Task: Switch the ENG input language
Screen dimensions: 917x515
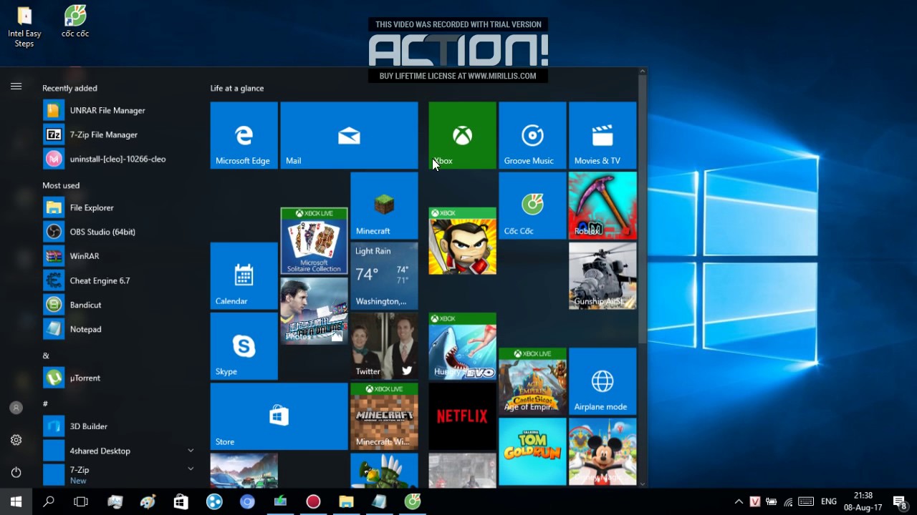Action: tap(829, 501)
